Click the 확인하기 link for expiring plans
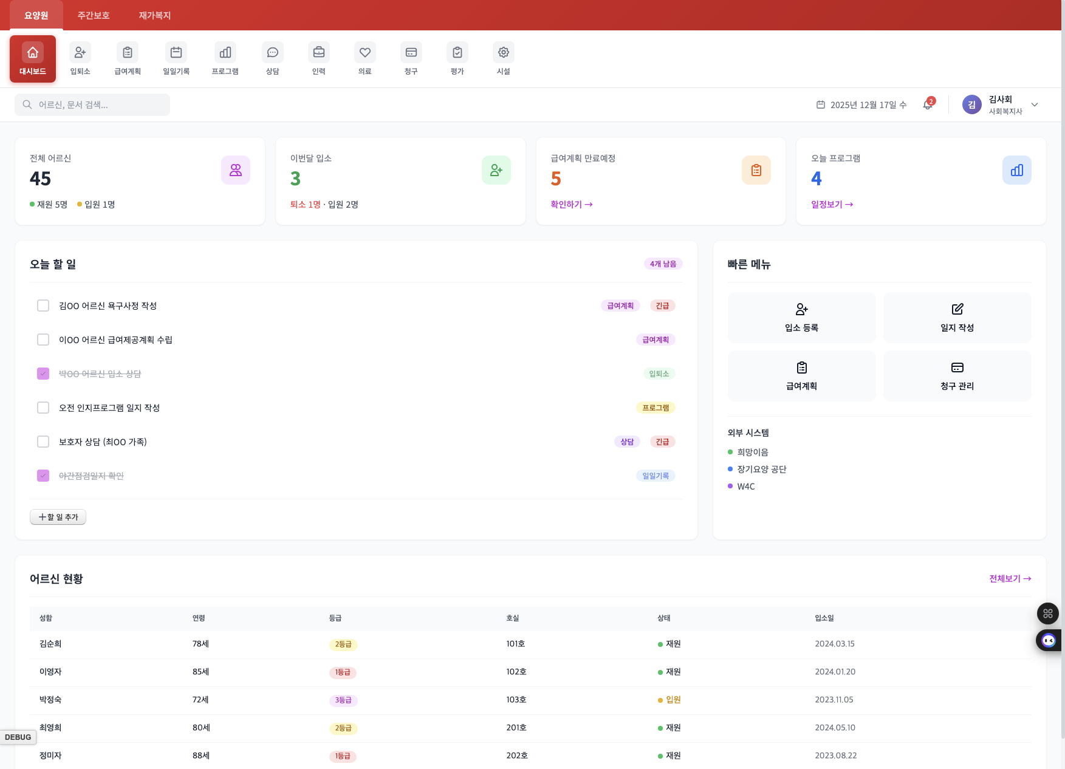This screenshot has height=769, width=1065. pos(571,204)
